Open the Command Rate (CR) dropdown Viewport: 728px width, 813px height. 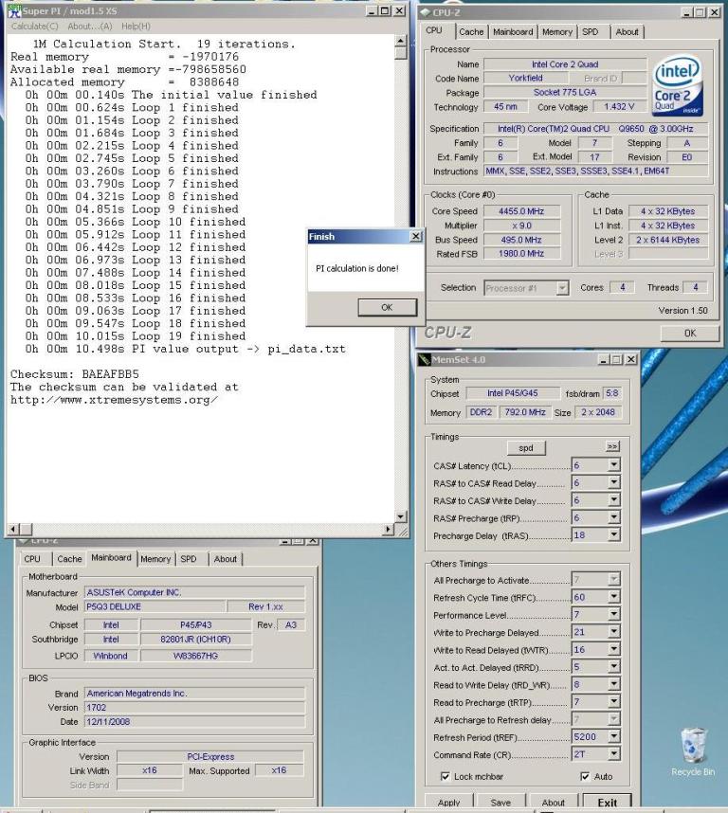pyautogui.click(x=614, y=754)
